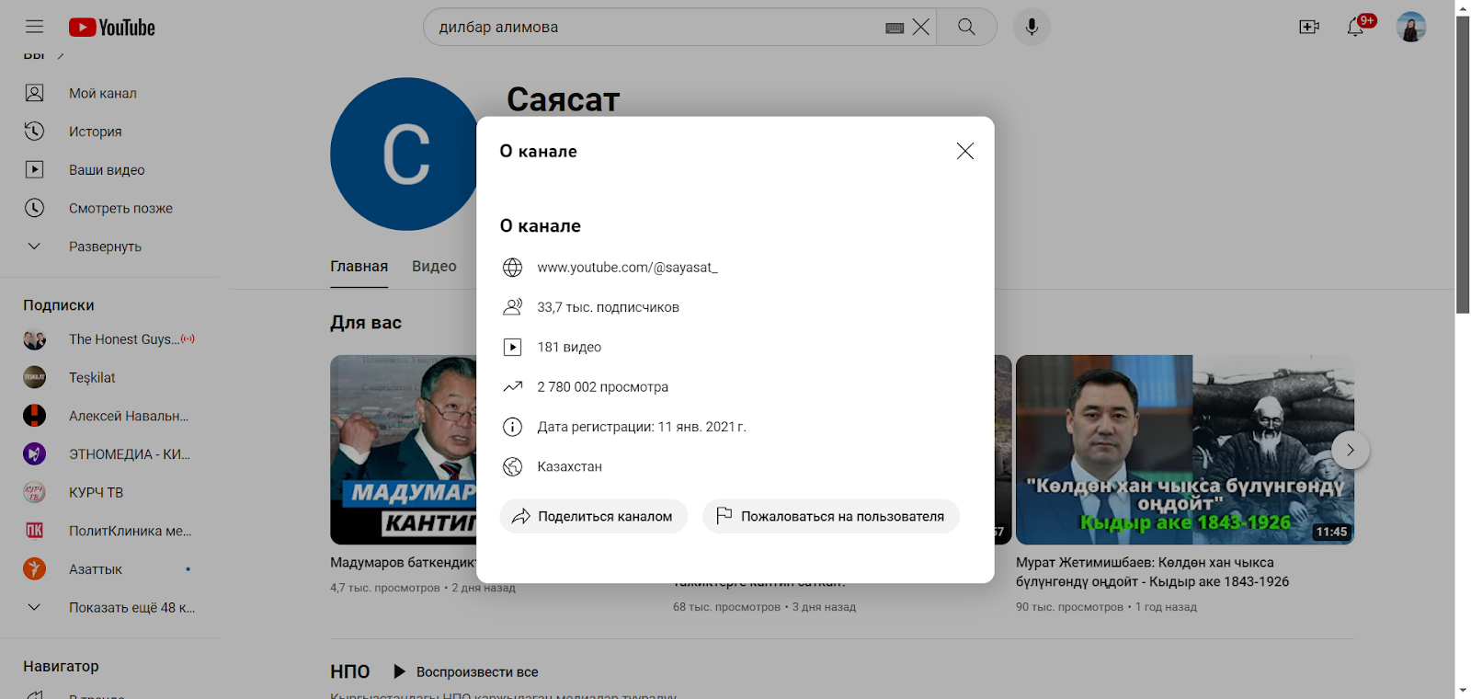
Task: Open the 'Мадумаров баткендикт' video title
Action: [404, 562]
